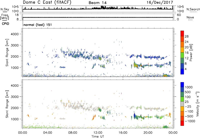The image size is (200, 138).
Task: Click the blue bottom of power colorbar
Action: click(x=182, y=71)
